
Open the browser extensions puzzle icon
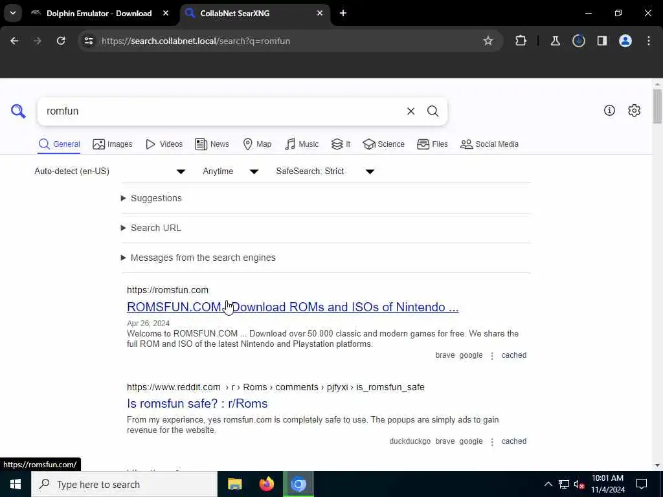pos(521,41)
